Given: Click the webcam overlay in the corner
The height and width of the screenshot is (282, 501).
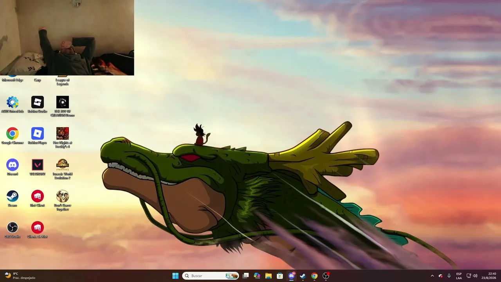Looking at the screenshot, I should tap(67, 38).
